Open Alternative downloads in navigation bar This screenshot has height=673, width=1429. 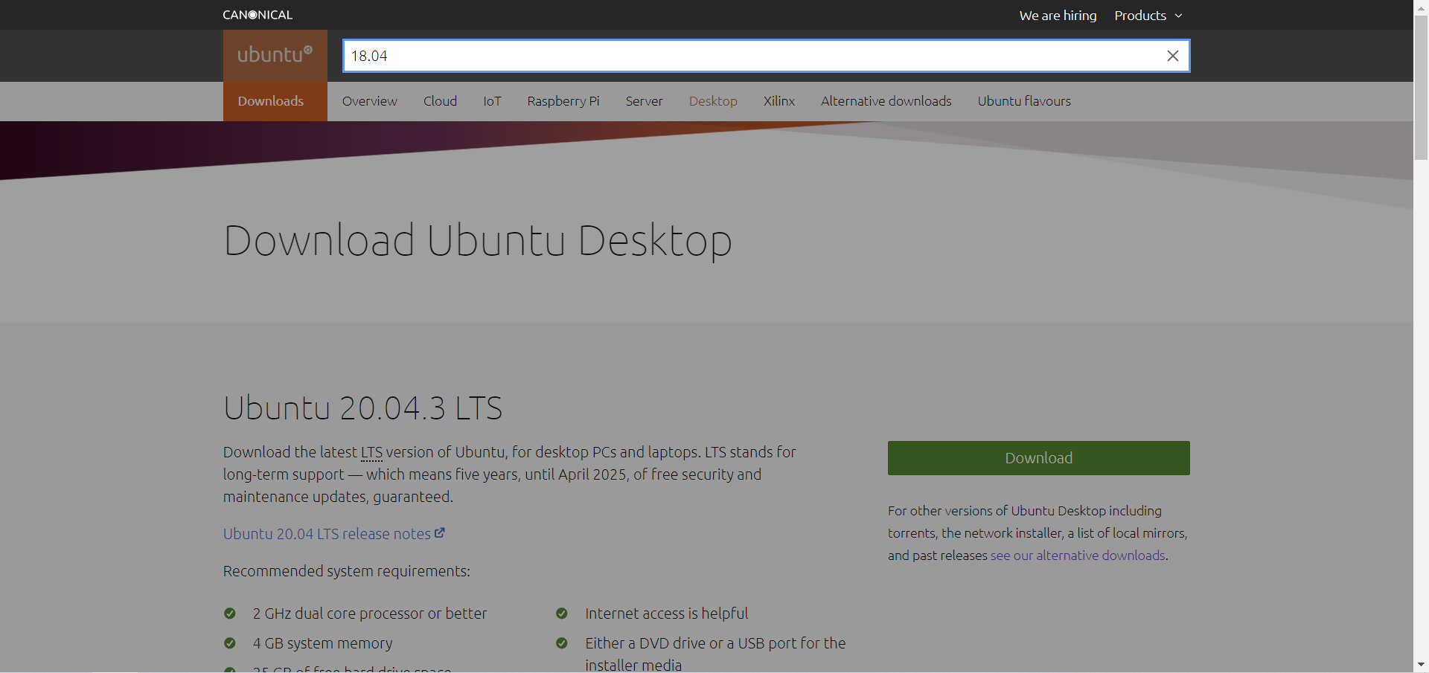point(886,101)
